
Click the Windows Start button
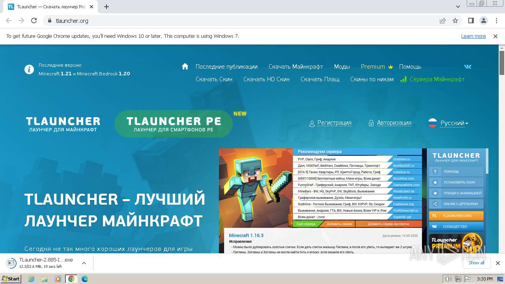11,278
